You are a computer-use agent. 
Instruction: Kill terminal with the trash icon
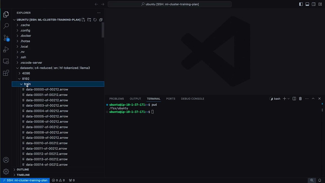300,99
